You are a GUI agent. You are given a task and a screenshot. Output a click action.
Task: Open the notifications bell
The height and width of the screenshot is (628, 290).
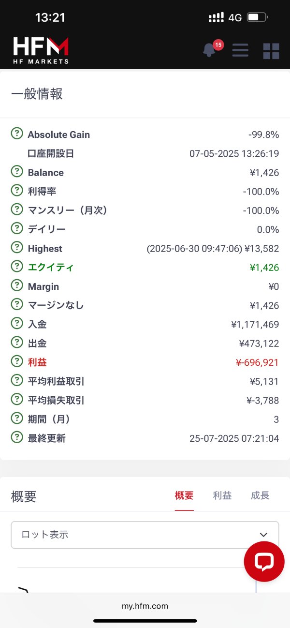[209, 50]
